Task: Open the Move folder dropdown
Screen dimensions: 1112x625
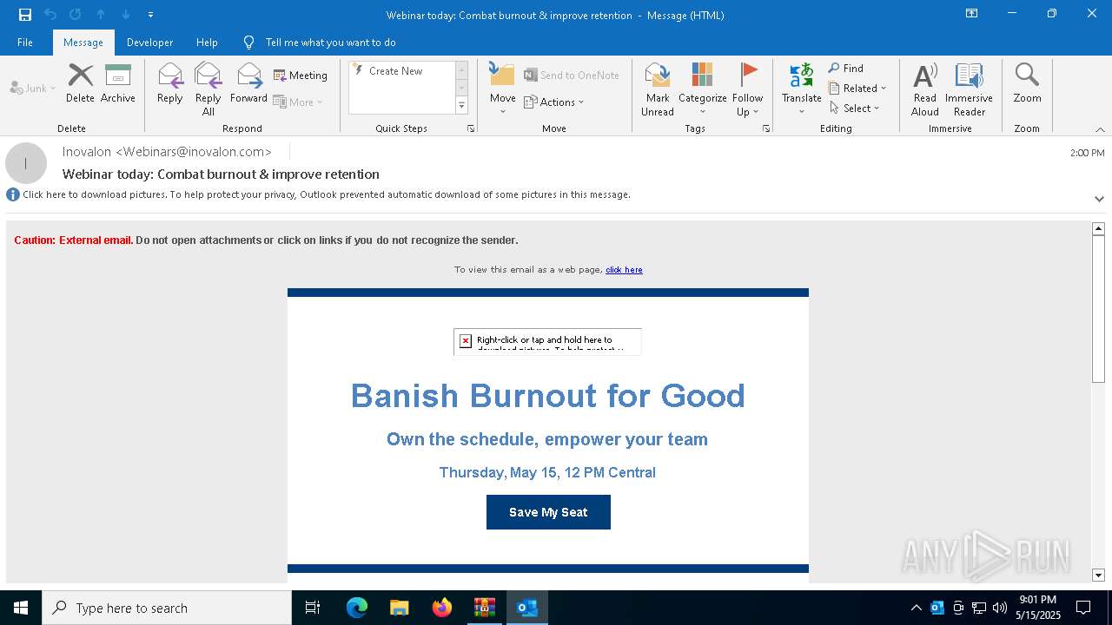Action: pyautogui.click(x=502, y=89)
